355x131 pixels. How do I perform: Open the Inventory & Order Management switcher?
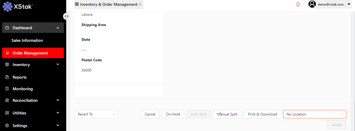[108, 4]
